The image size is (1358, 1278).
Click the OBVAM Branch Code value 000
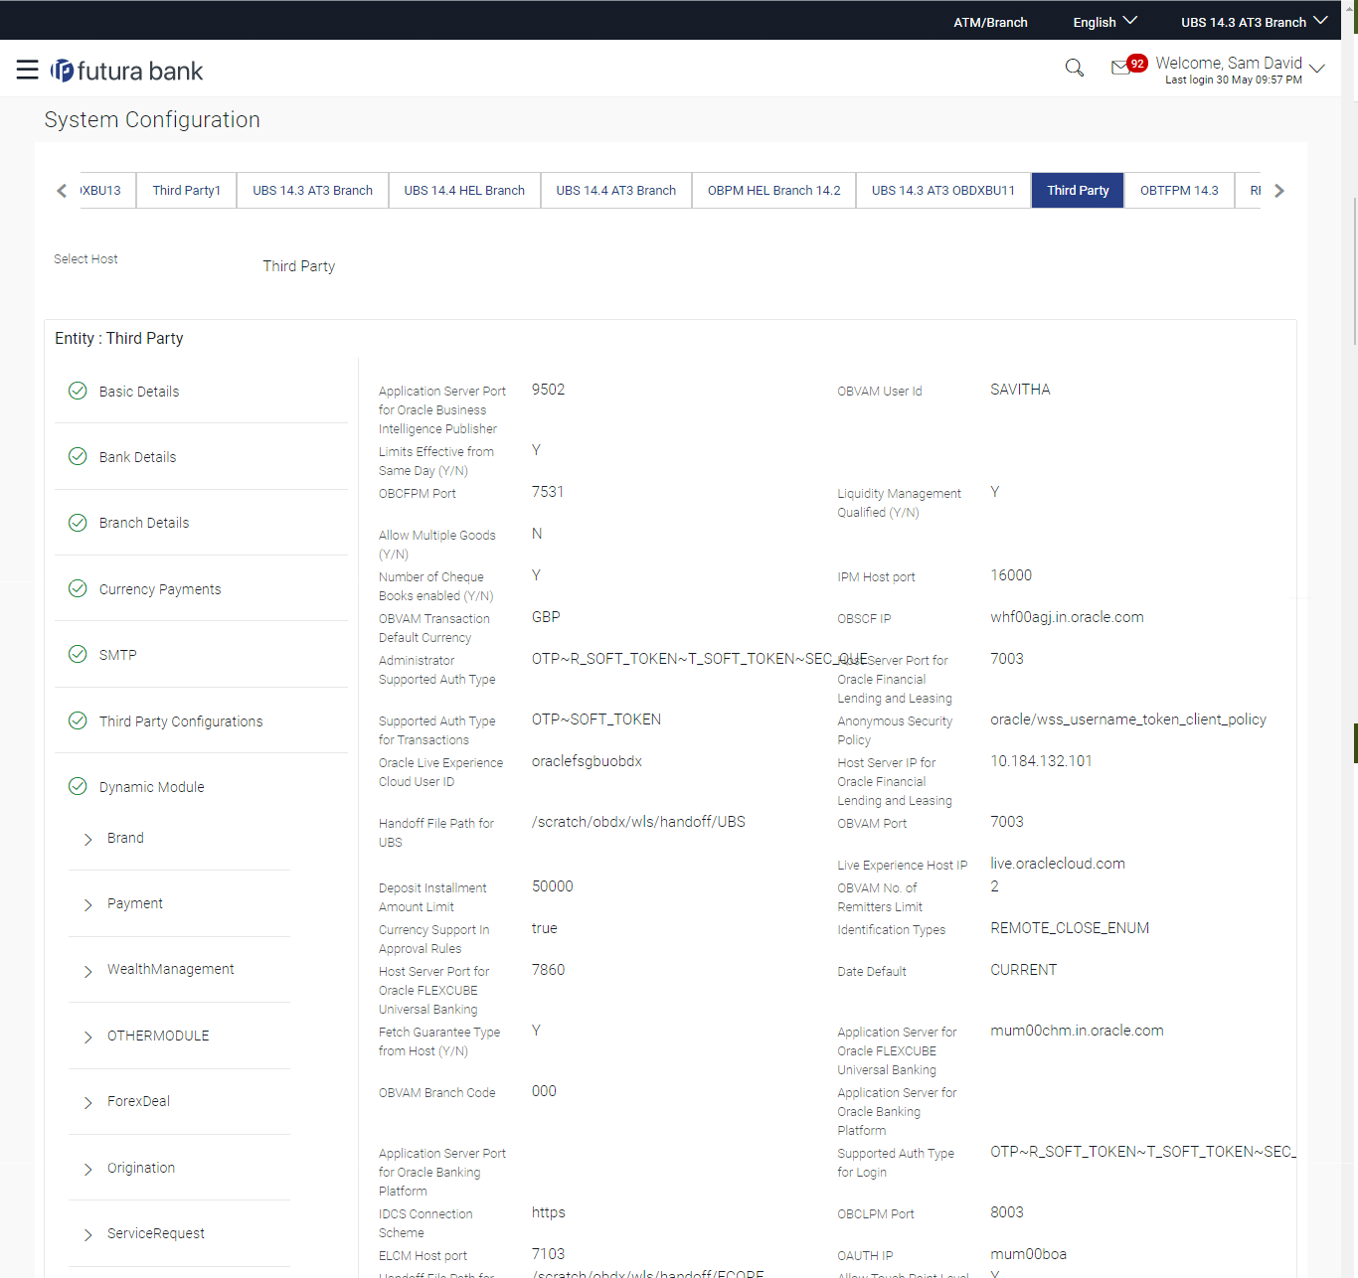[x=544, y=1091]
